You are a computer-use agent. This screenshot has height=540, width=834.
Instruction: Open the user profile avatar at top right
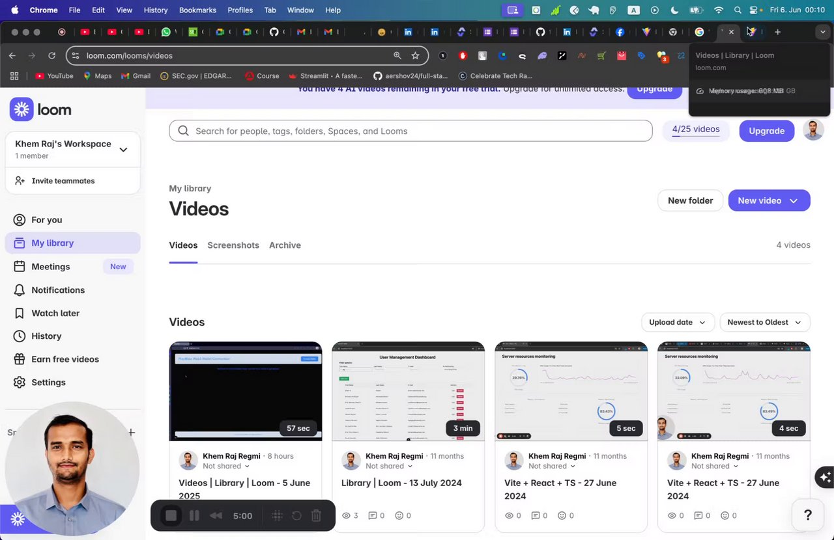tap(813, 131)
